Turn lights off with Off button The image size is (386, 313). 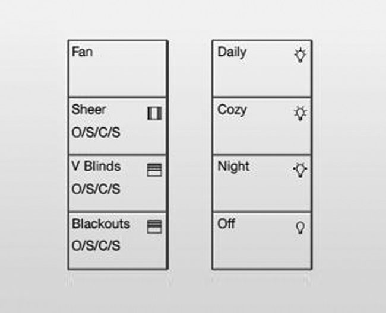tap(262, 241)
